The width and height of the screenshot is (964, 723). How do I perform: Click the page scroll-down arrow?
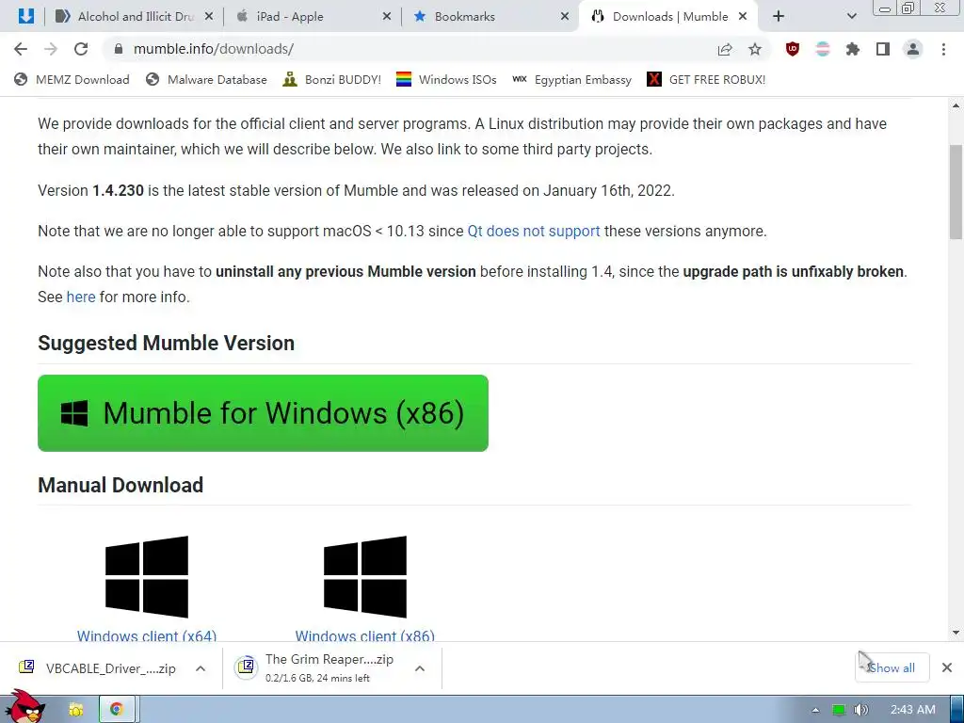tap(956, 633)
